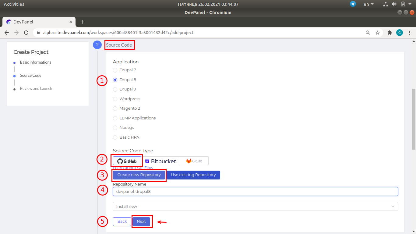
Task: Click the browser reload icon
Action: click(x=26, y=33)
